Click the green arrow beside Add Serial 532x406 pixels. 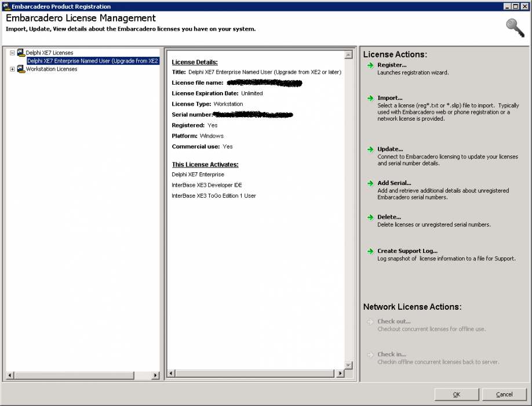tap(370, 183)
